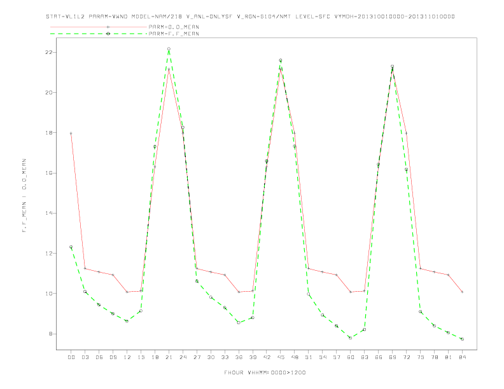Click y-axis tick label 12
Screen dimensions: 504x389
pos(48,253)
